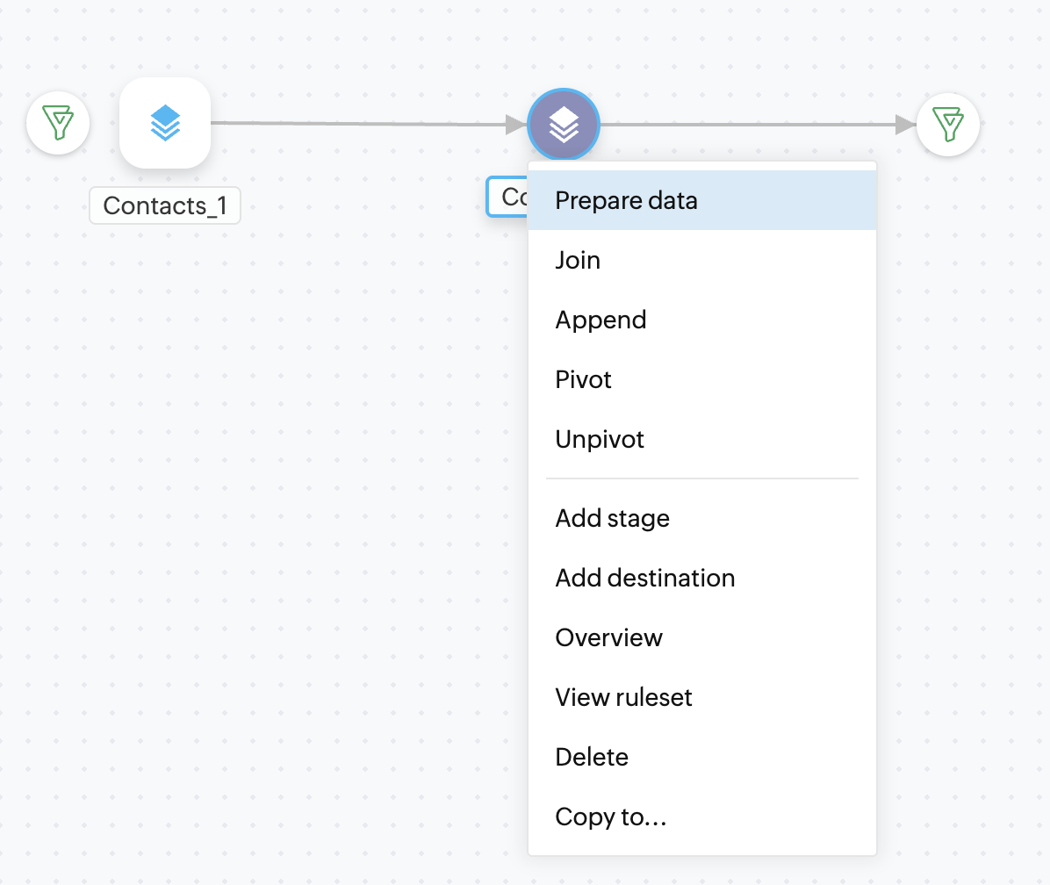
Task: Click the arrowhead pointing into the purple stage
Action: click(x=515, y=125)
